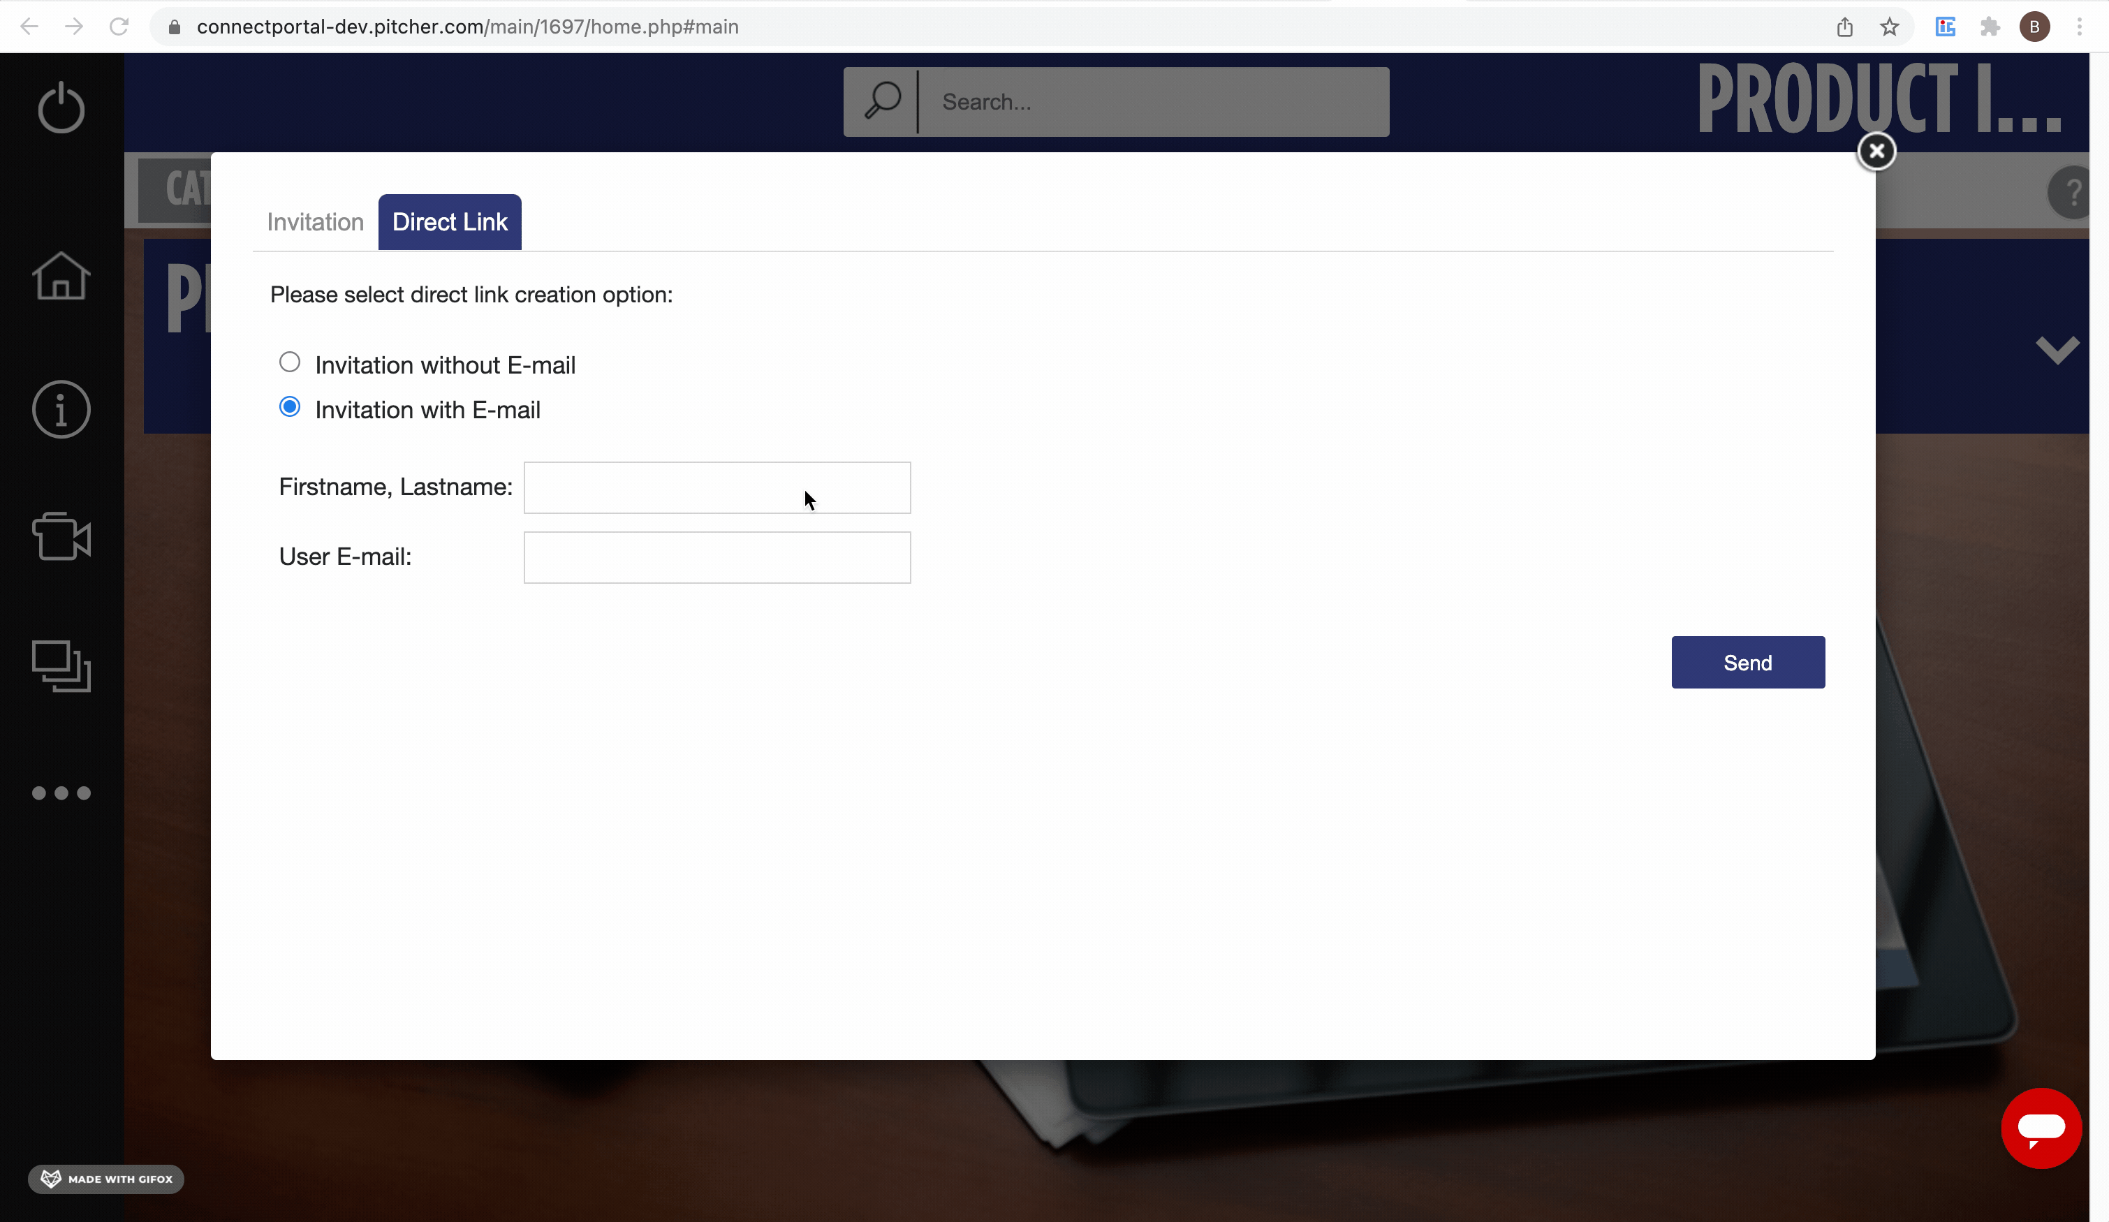Click the info circle sidebar icon
2109x1222 pixels.
(61, 409)
